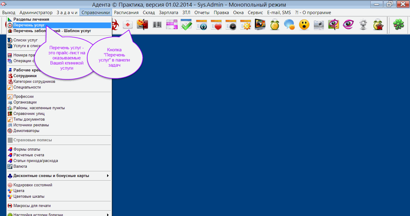
Task: Click the green alarm clock icon
Action: (275, 25)
